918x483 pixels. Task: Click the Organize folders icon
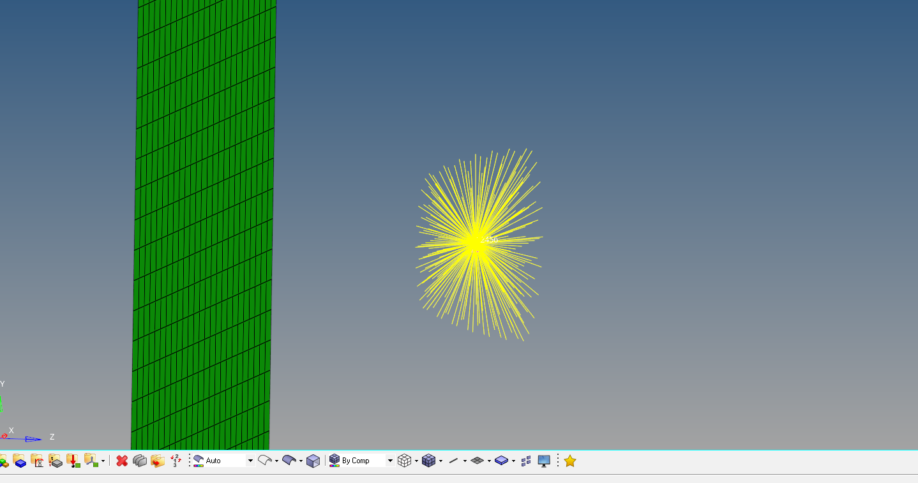(x=158, y=461)
